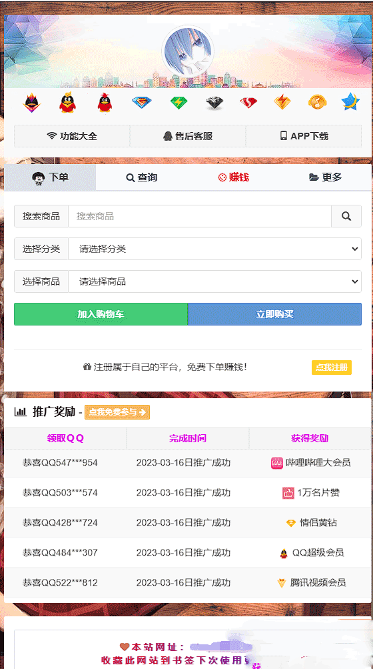Click the 1万名片赞 reward text

pyautogui.click(x=318, y=493)
